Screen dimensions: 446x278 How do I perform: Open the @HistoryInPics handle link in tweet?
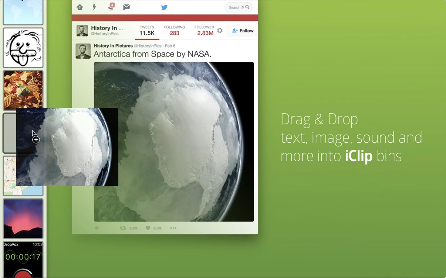pyautogui.click(x=148, y=46)
